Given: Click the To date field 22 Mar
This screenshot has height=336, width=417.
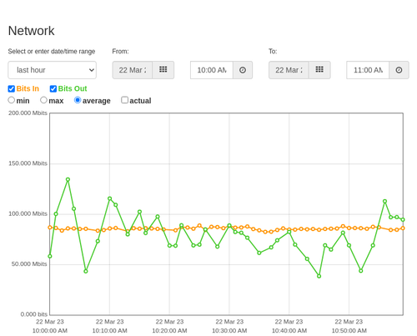Looking at the screenshot, I should pos(289,70).
